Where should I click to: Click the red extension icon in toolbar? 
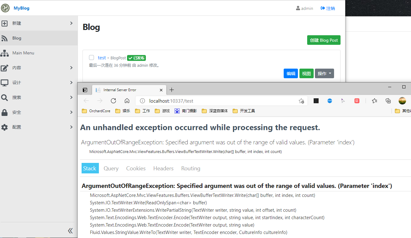357,101
